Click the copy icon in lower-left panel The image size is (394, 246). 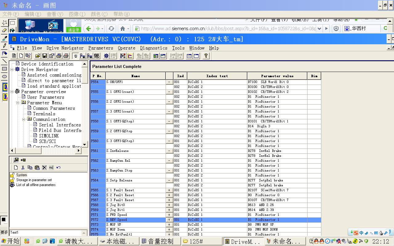[x=30, y=168]
